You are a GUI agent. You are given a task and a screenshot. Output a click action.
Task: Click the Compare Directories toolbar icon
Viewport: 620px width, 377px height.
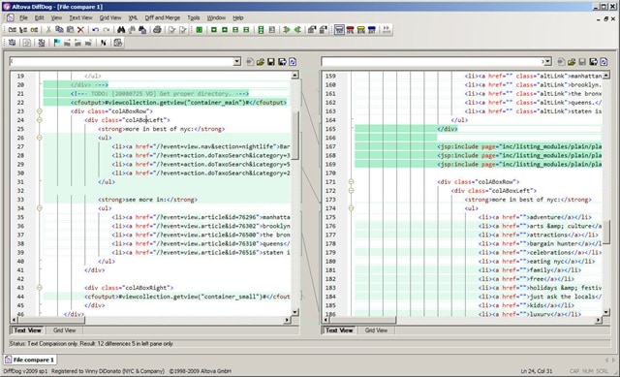click(x=23, y=30)
